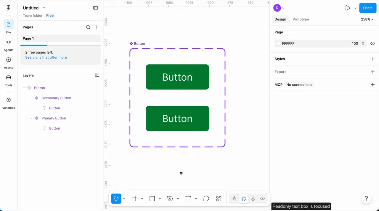
Task: Click the No connections label
Action: [x=299, y=85]
